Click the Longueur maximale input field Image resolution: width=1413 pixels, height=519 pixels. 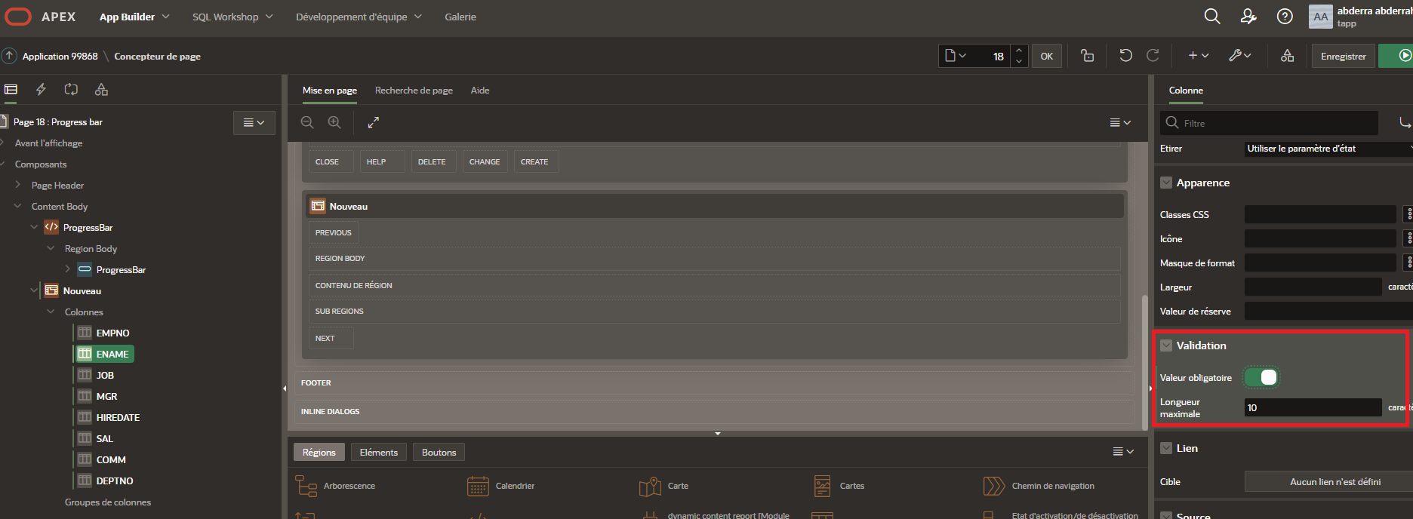click(x=1312, y=407)
